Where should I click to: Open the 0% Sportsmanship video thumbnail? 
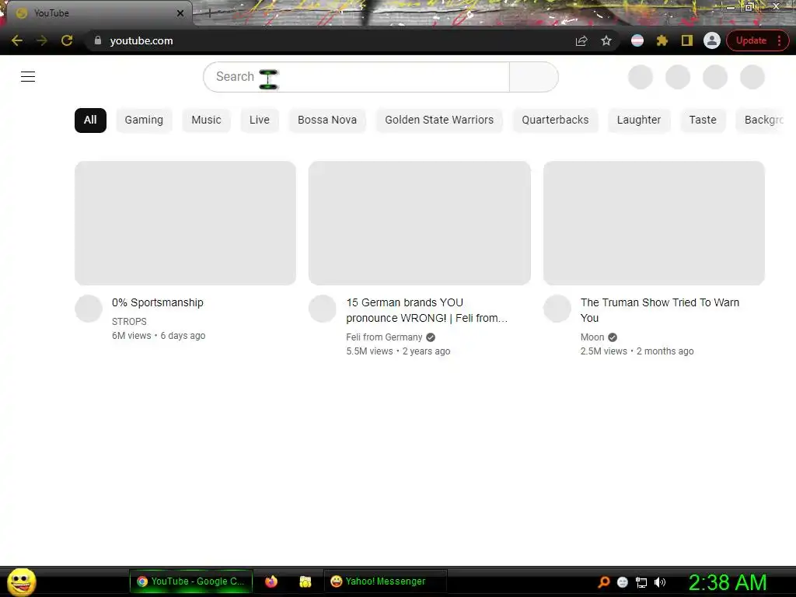click(185, 223)
